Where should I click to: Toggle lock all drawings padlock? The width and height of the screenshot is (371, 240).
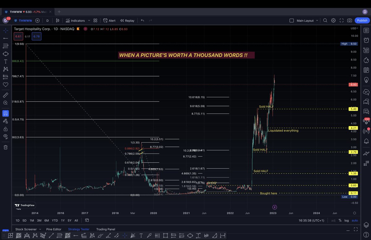click(5, 129)
